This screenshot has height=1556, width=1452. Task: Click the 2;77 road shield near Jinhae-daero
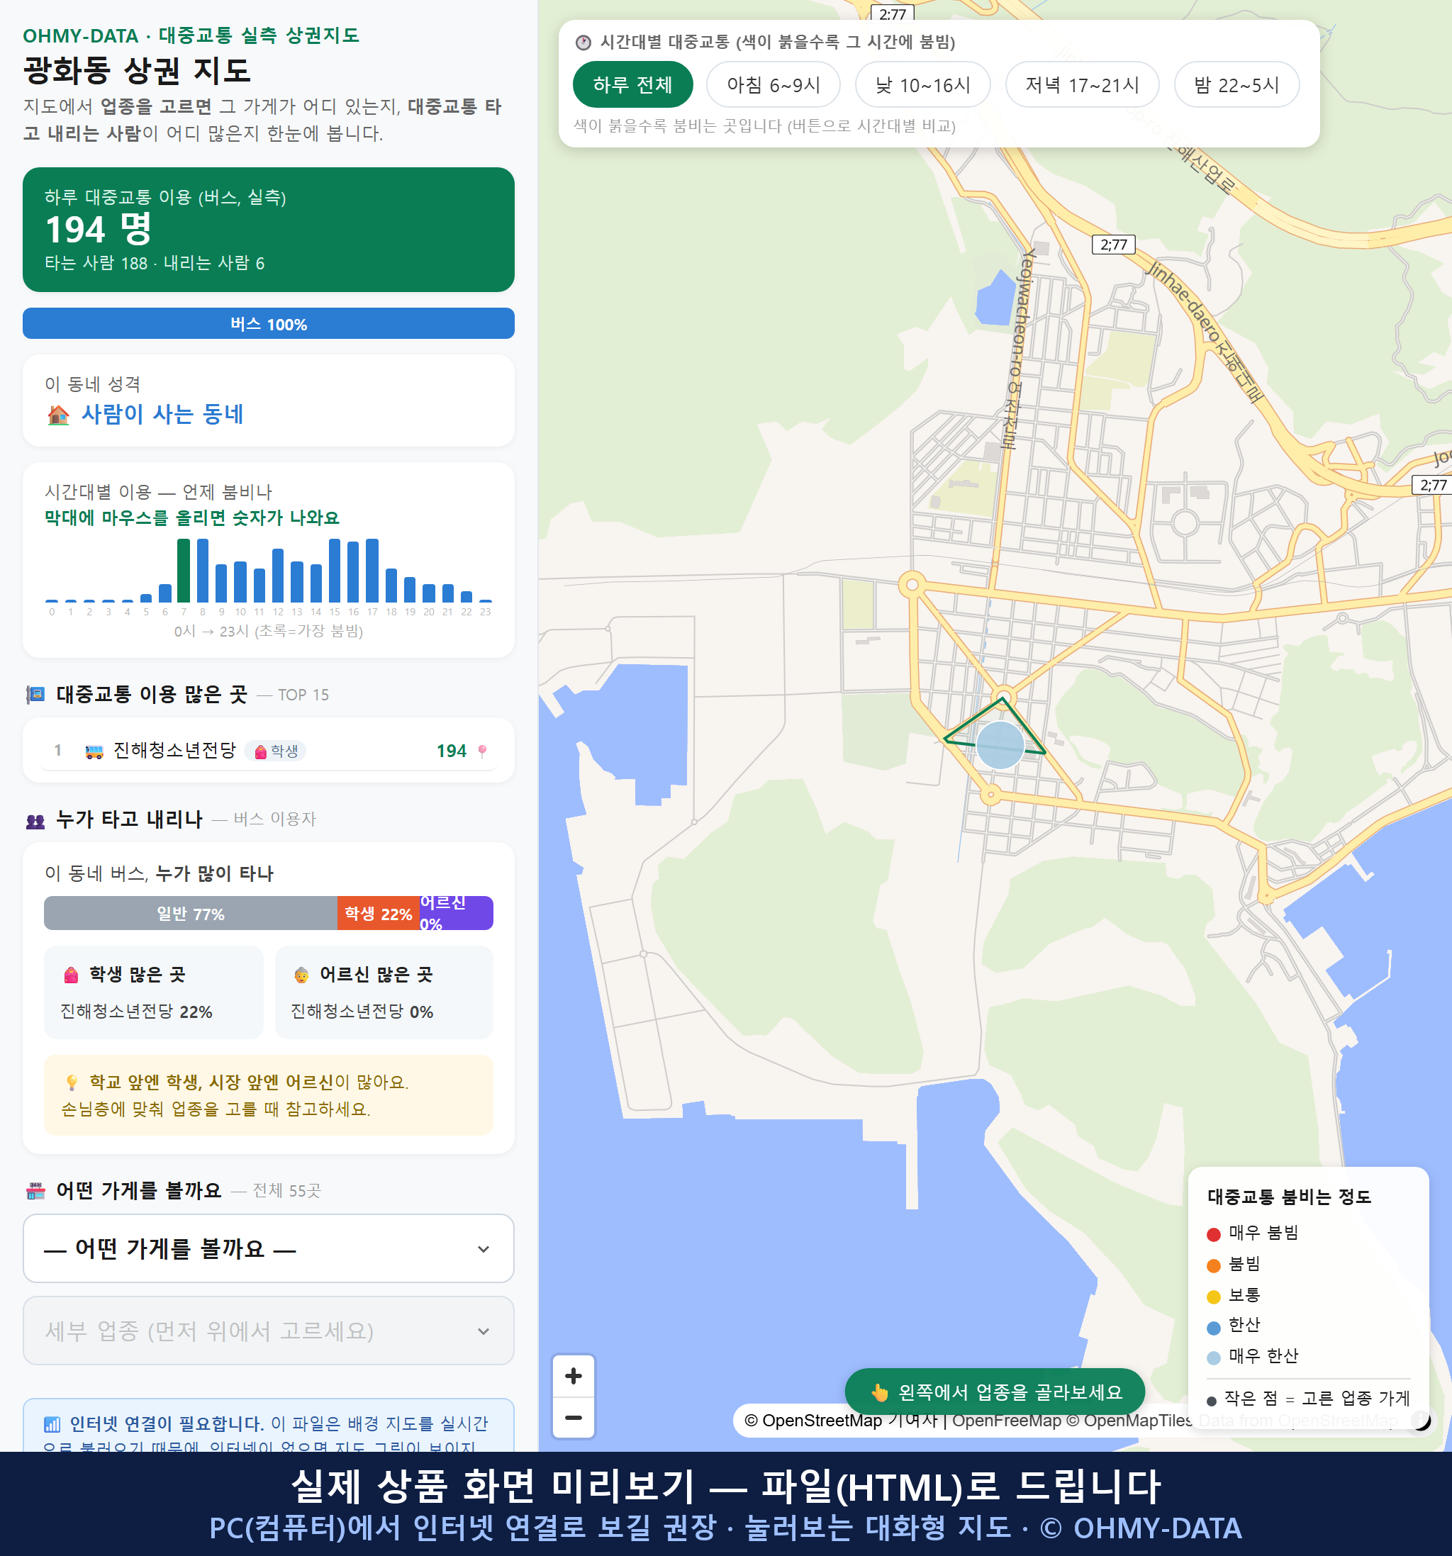(x=1113, y=245)
